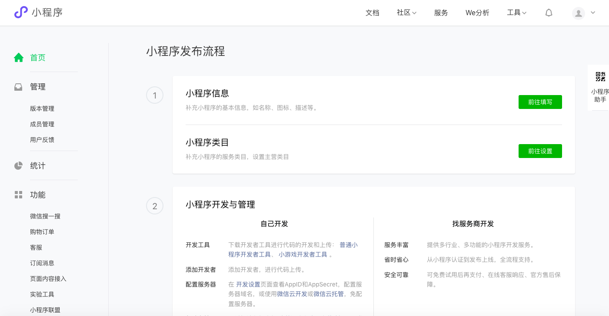Image resolution: width=609 pixels, height=316 pixels.
Task: Open the 微信云托管 link
Action: [328, 294]
